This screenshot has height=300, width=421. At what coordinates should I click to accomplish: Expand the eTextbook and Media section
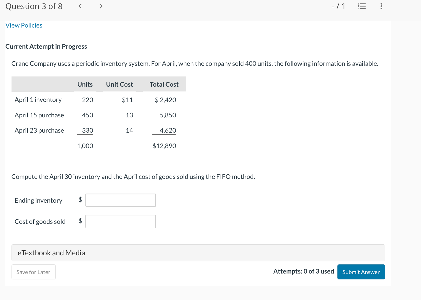[x=198, y=253]
